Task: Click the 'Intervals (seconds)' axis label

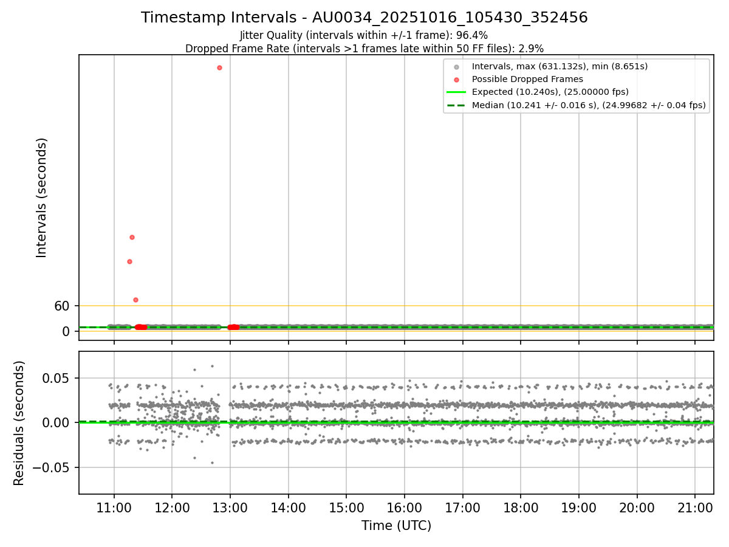Action: tap(42, 198)
